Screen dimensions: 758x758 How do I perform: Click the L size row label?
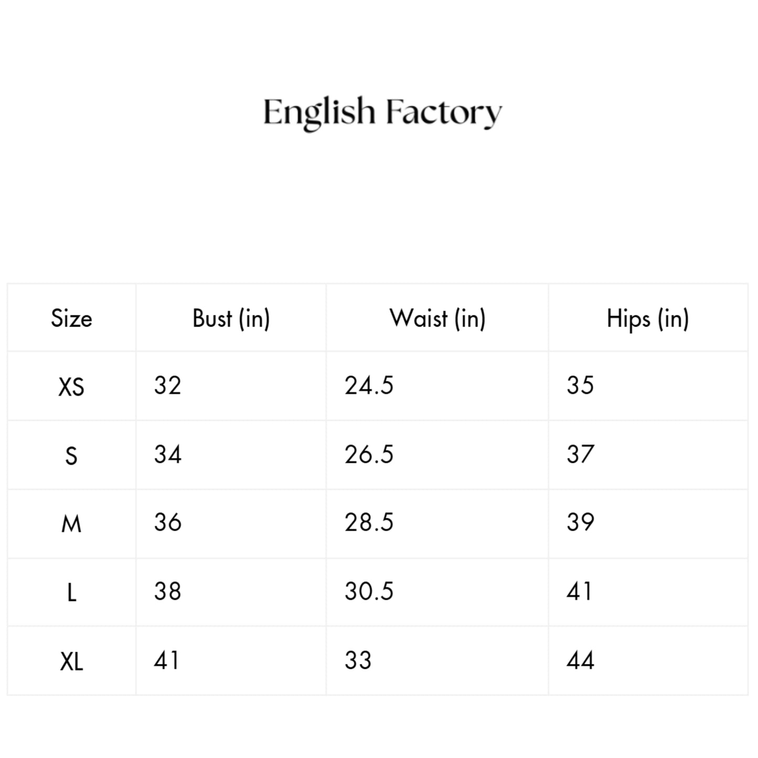click(71, 592)
